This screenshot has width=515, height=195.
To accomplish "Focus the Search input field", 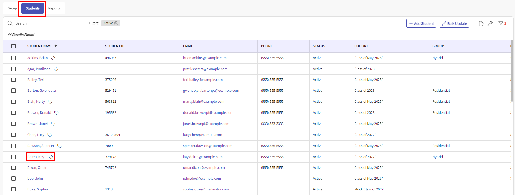I will pyautogui.click(x=46, y=23).
